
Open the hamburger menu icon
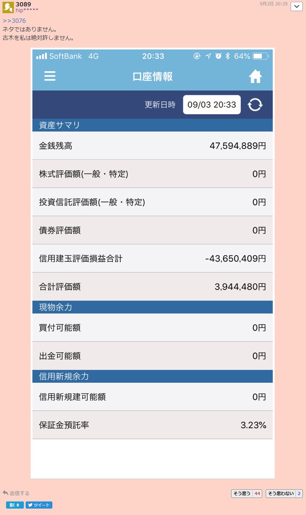pos(50,76)
